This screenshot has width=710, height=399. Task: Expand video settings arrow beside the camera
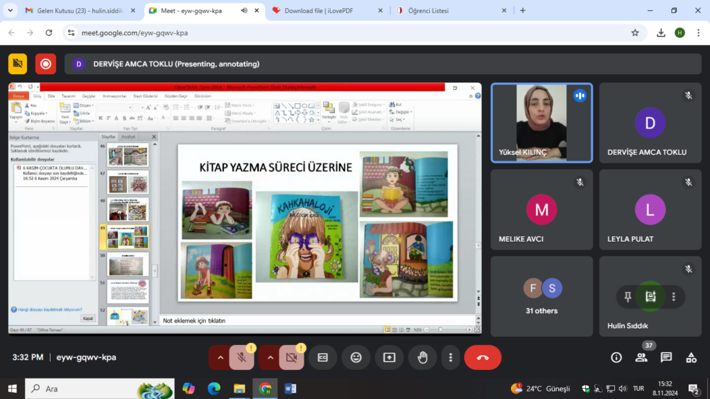270,357
